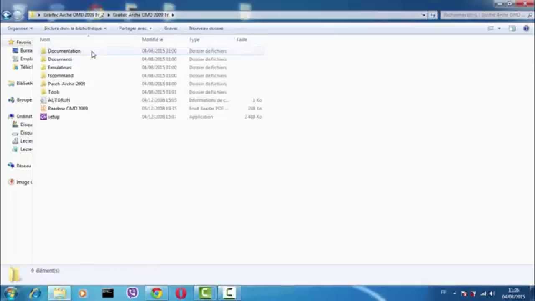The image size is (535, 301).
Task: Show hidden system tray icons
Action: [x=454, y=293]
